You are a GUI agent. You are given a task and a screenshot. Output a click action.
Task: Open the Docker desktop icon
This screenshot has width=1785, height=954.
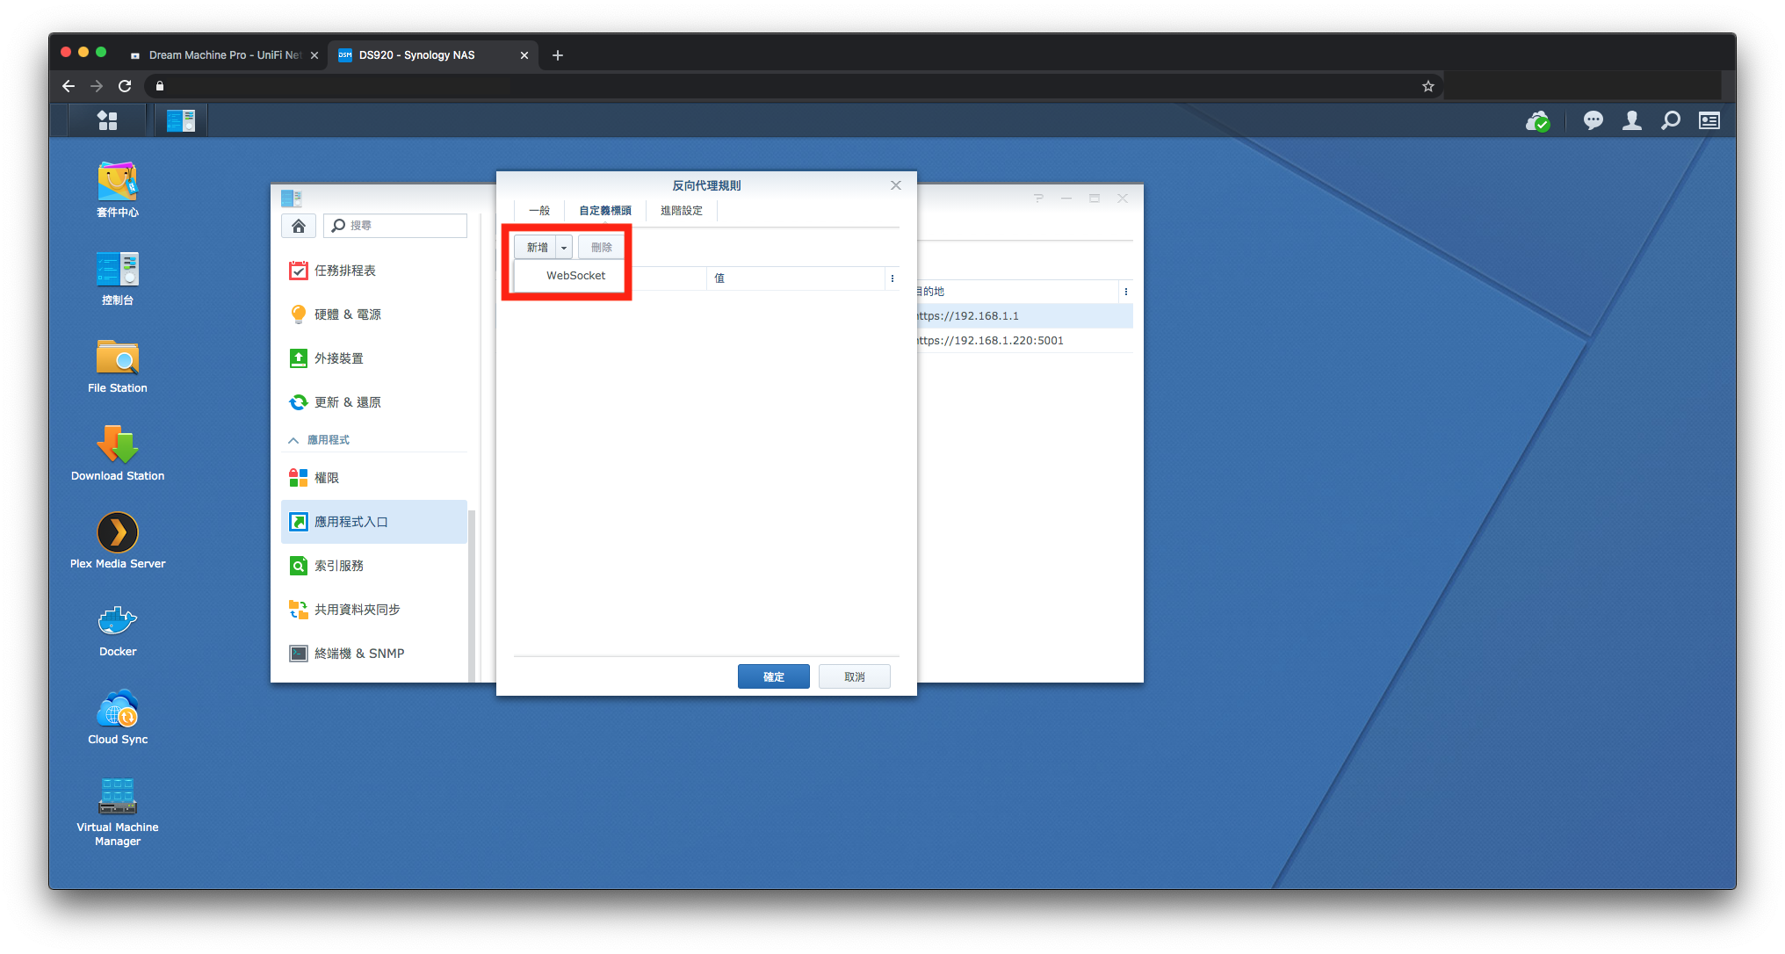coord(117,629)
